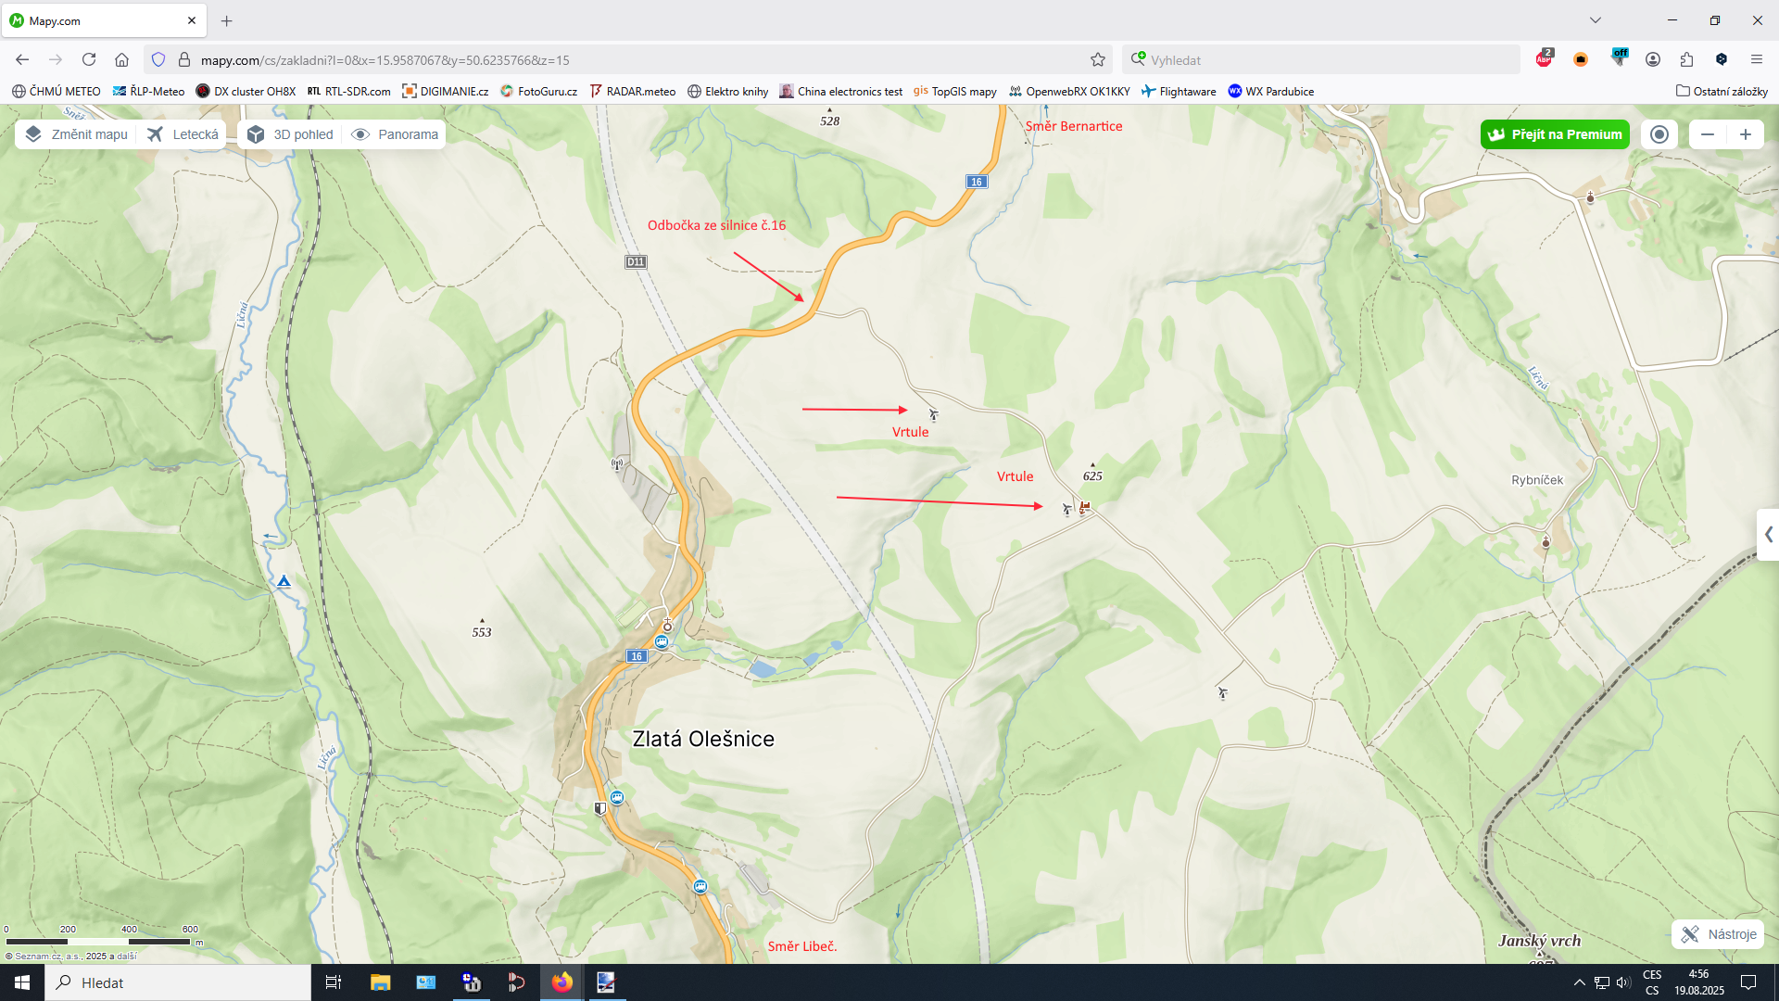Open the list all tabs dropdown

(1596, 20)
